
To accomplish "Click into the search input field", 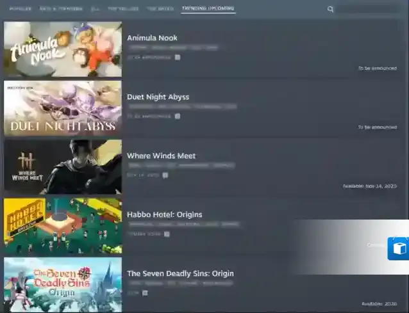I will click(x=371, y=10).
